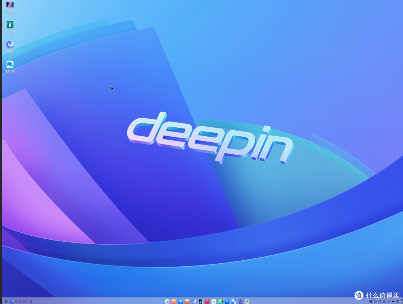Open the Help Manual desktop icon
403x304 pixels.
10,27
